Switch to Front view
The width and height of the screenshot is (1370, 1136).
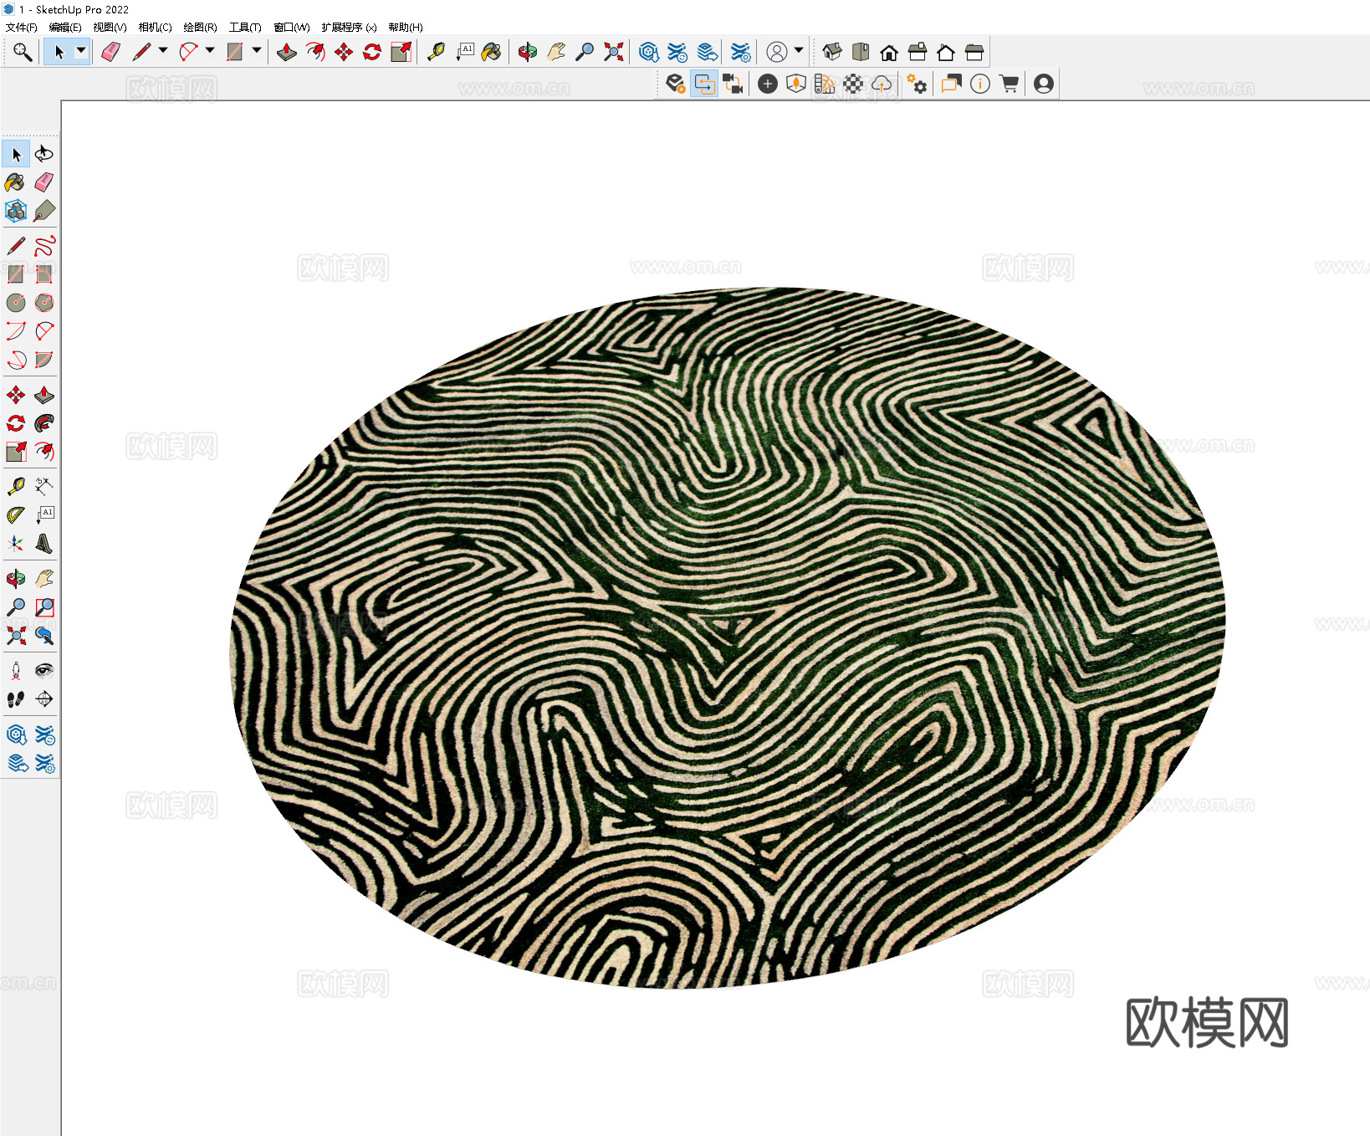[x=889, y=53]
